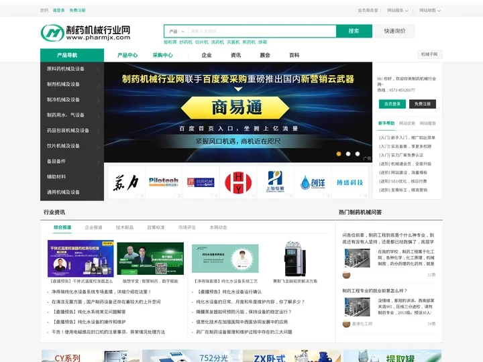Switch to 市场评论 news tab
The height and width of the screenshot is (362, 483).
(x=187, y=227)
